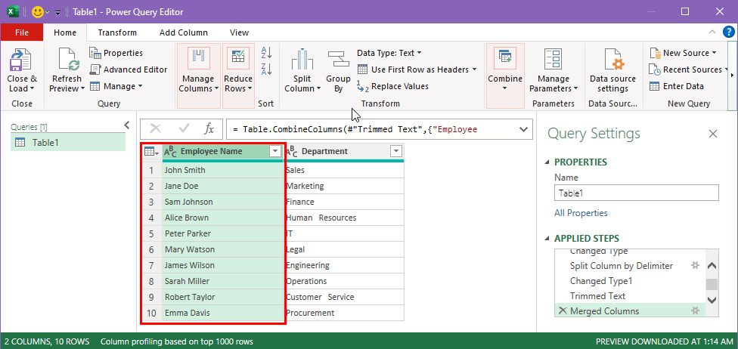Open the Combine menu

(x=505, y=76)
